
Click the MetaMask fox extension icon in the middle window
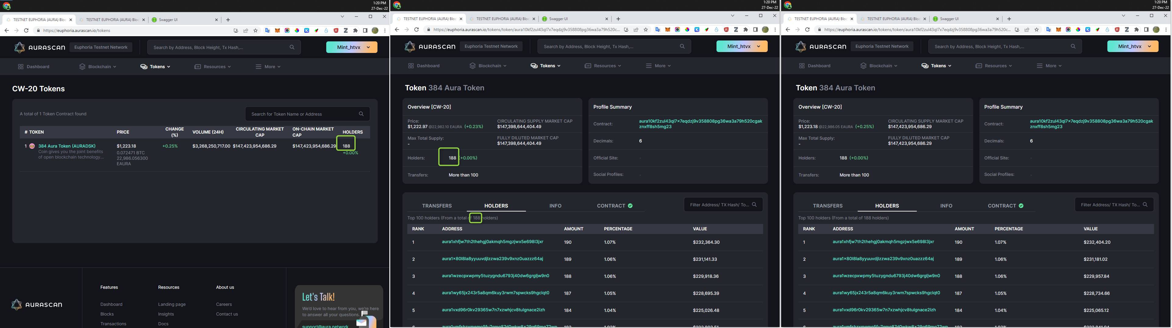pyautogui.click(x=667, y=30)
